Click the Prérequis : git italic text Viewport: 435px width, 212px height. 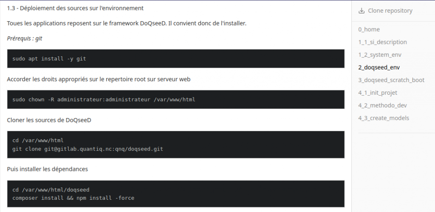click(x=24, y=39)
